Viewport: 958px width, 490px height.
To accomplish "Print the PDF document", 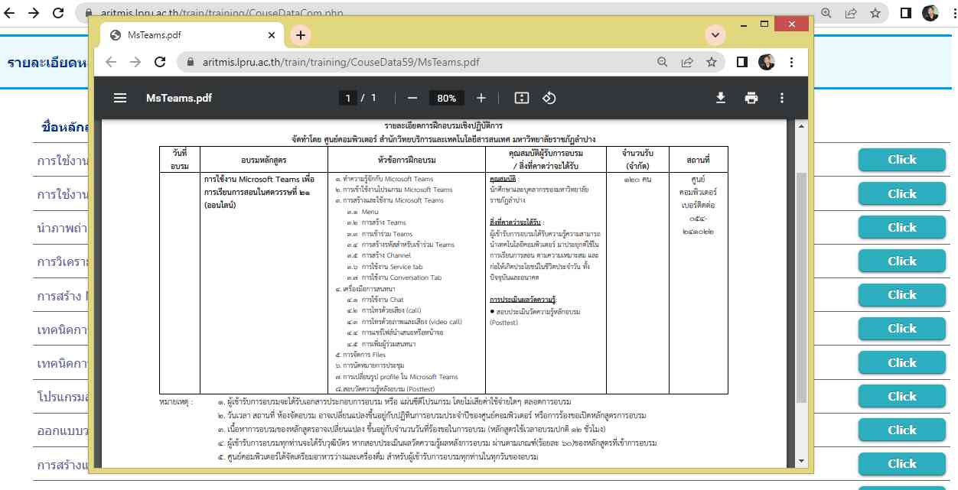I will click(751, 98).
